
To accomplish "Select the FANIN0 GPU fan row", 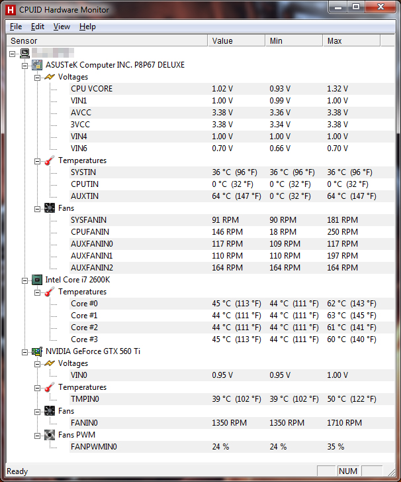I will click(232, 423).
